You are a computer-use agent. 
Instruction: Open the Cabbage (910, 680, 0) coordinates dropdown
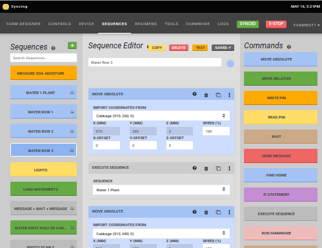click(x=161, y=234)
